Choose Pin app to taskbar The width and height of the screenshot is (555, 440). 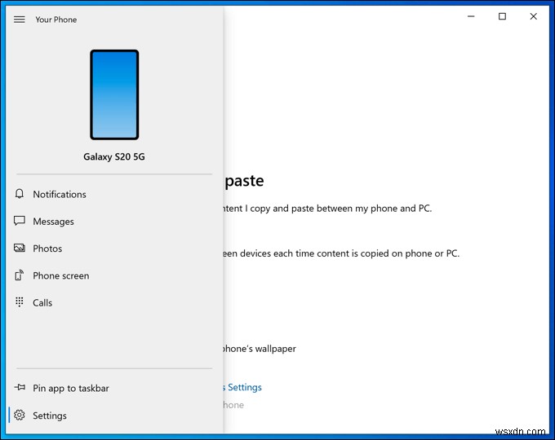[x=114, y=388]
